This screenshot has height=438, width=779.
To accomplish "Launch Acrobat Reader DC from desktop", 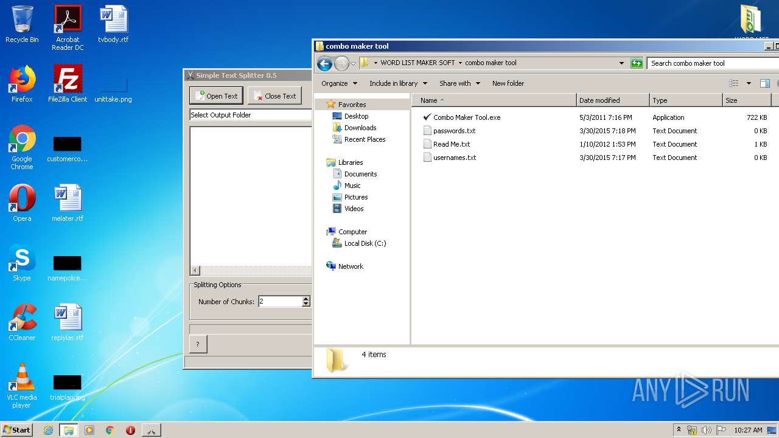I will 68,28.
